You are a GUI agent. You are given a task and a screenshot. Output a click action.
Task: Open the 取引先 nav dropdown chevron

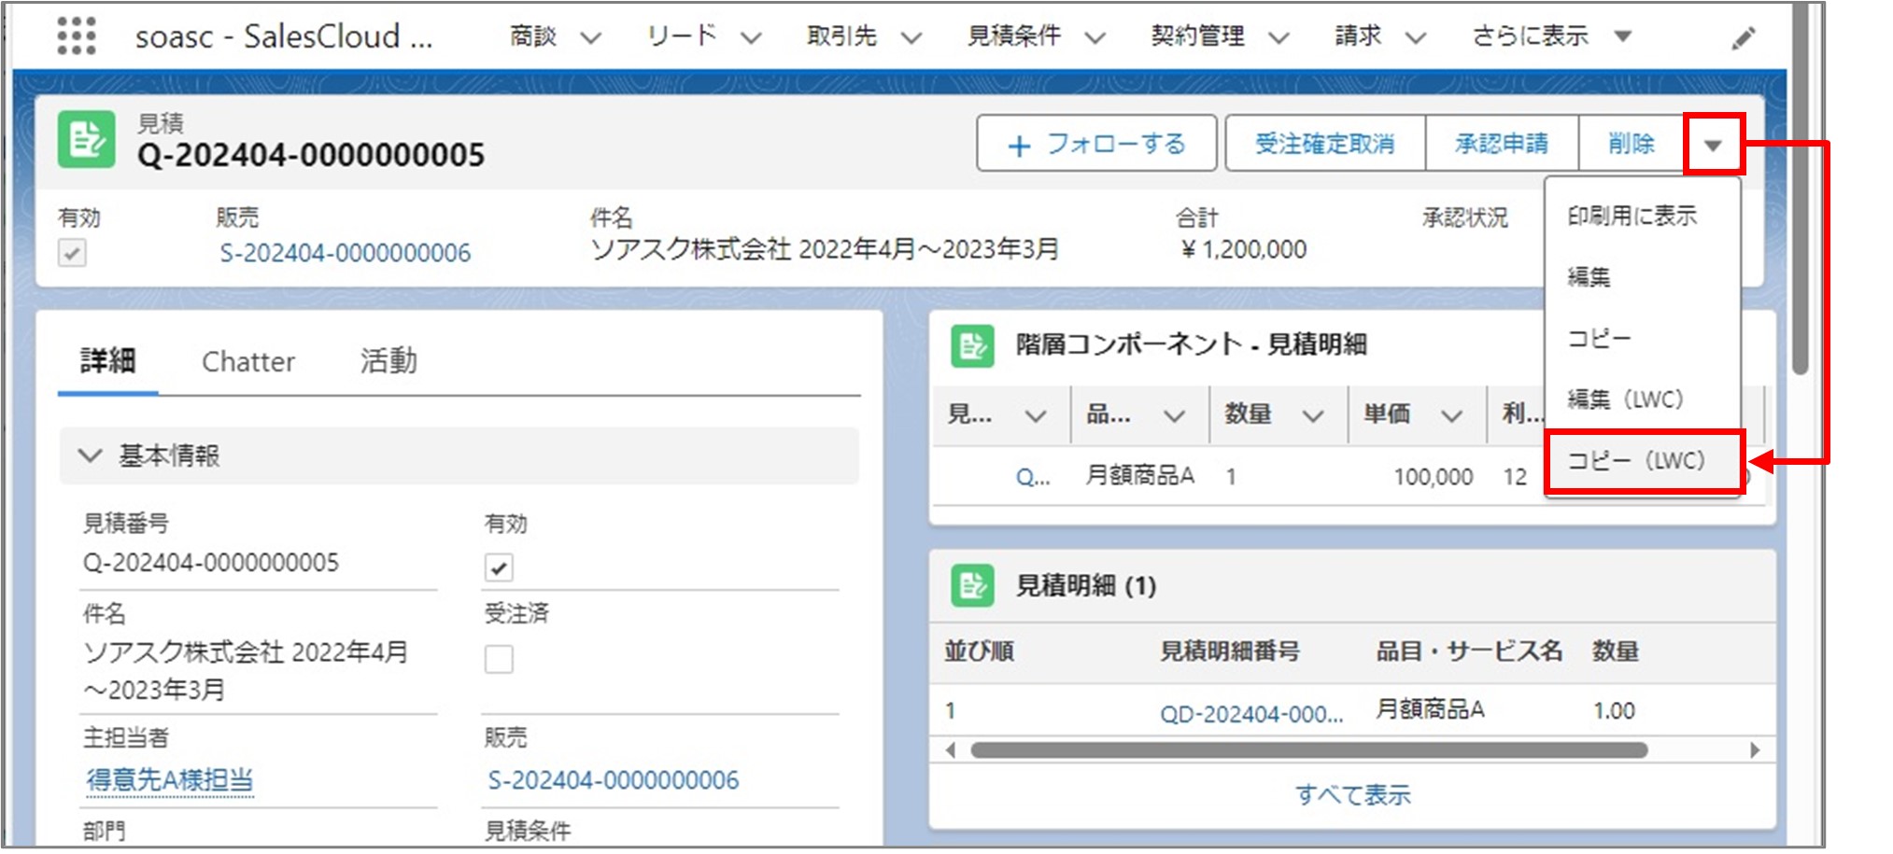pos(911,38)
